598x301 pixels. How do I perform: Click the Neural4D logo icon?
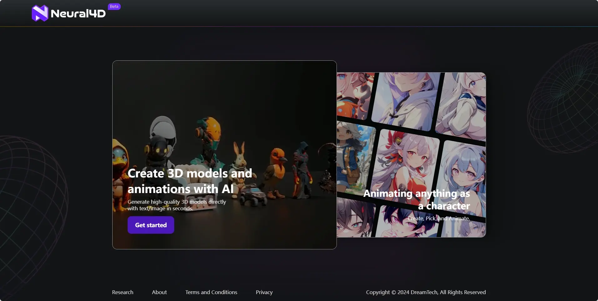pyautogui.click(x=40, y=13)
